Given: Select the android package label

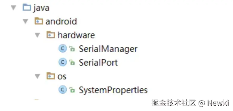Looking at the screenshot, I should coord(61,21).
